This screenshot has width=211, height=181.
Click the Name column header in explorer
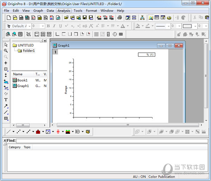pyautogui.click(x=23, y=74)
